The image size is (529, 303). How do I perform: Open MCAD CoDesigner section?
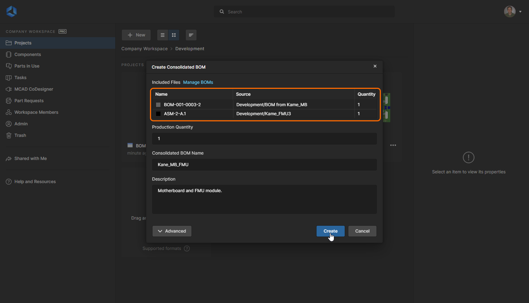(x=34, y=89)
